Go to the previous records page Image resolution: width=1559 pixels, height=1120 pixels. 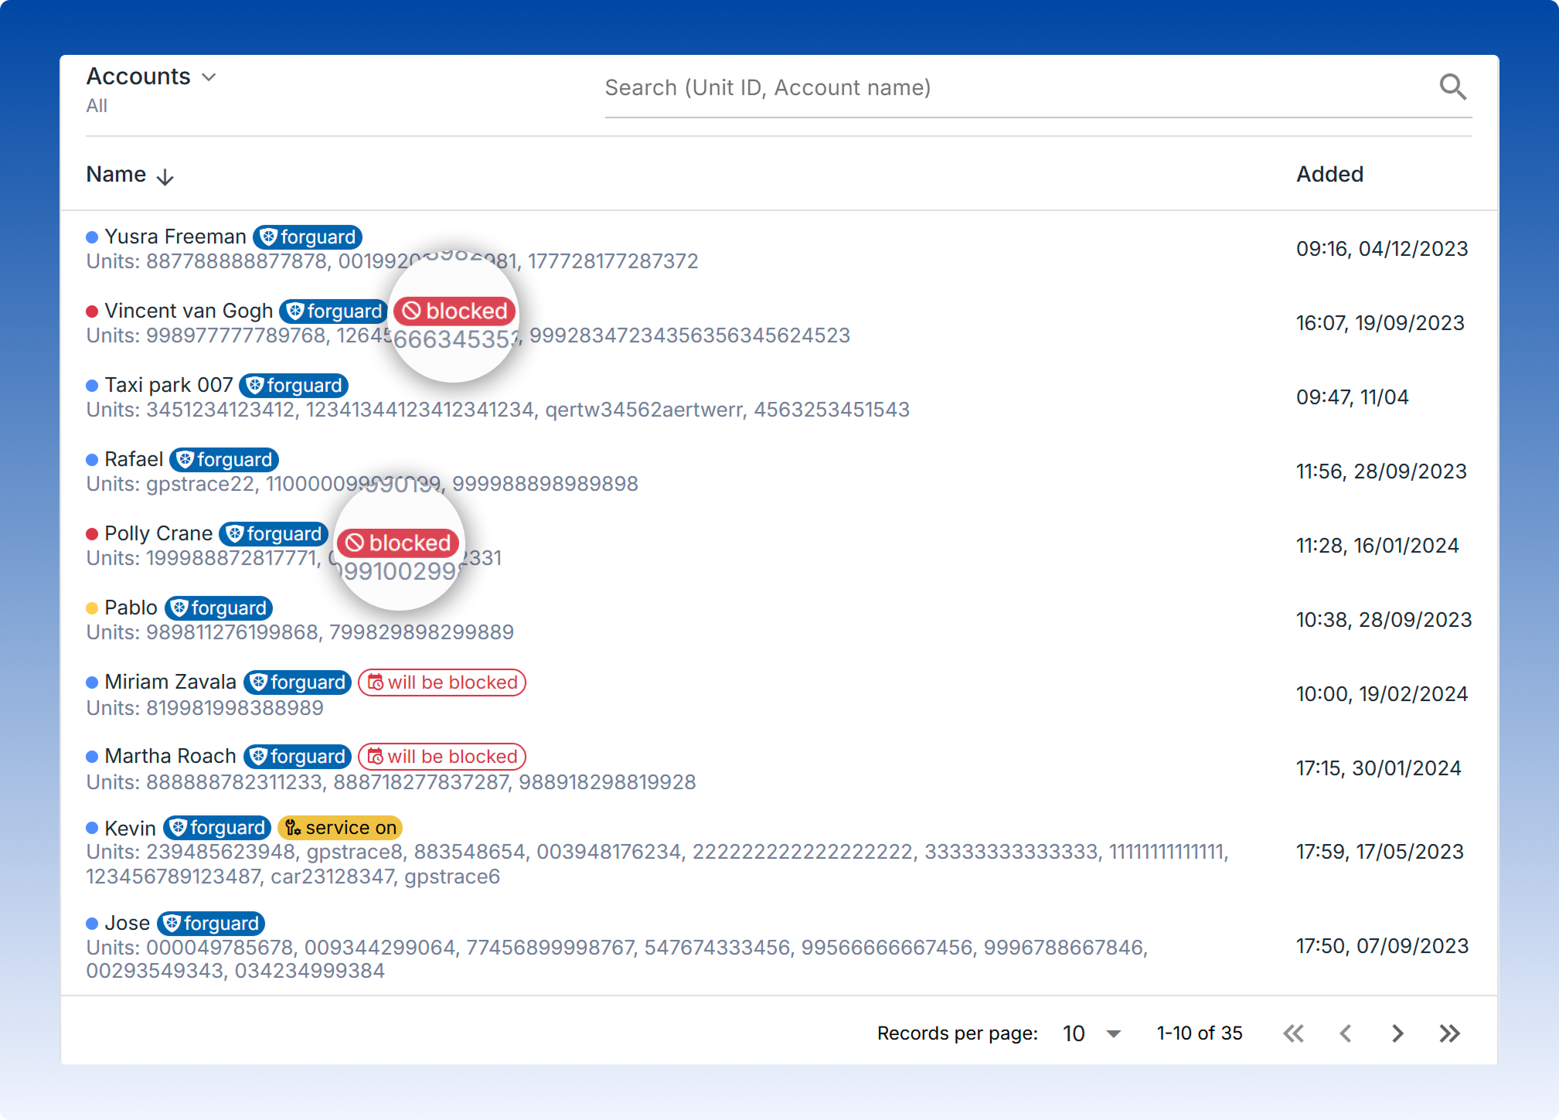pyautogui.click(x=1346, y=1033)
